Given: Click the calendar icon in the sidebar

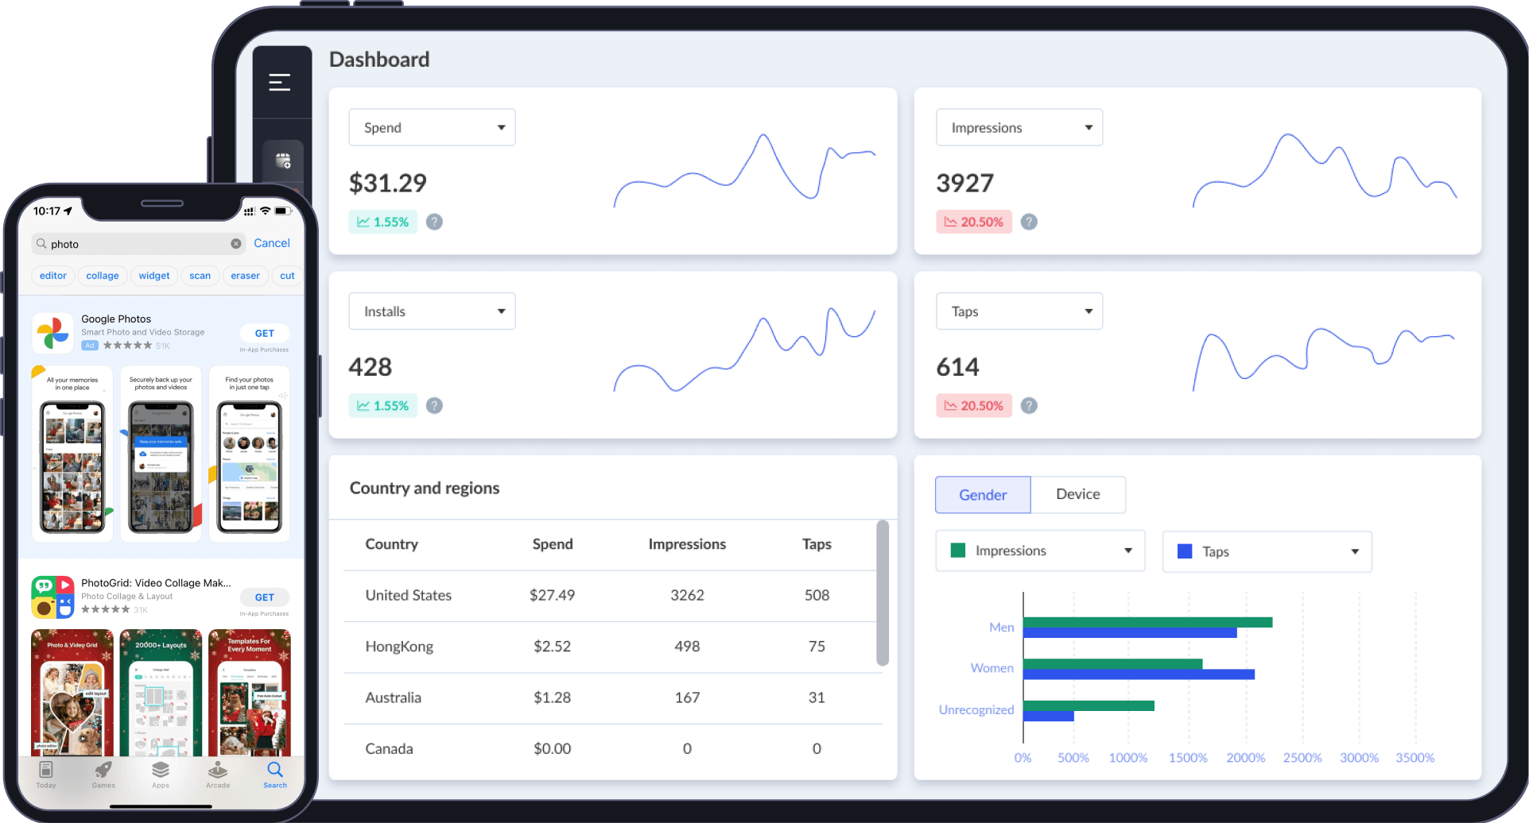Looking at the screenshot, I should (x=283, y=161).
